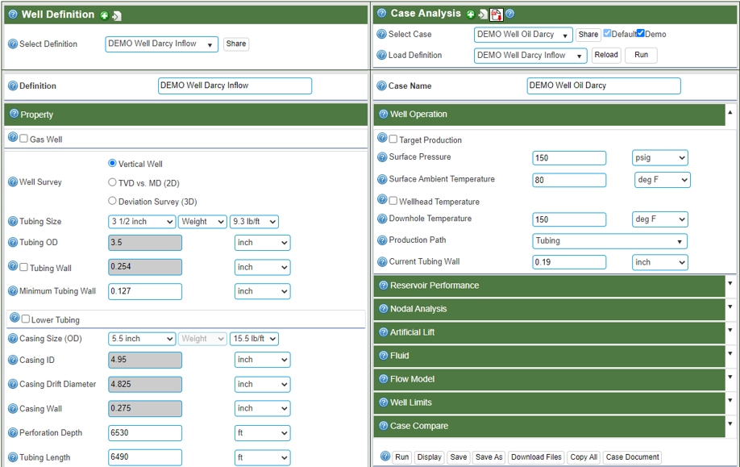The width and height of the screenshot is (740, 467).
Task: Click help icon beside Casing Drift Diameter
Action: click(x=13, y=385)
